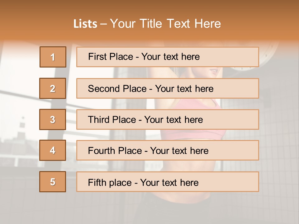The image size is (299, 224).
Task: Pick the number 4 box
Action: click(x=53, y=150)
